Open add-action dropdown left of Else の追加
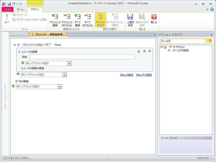The height and width of the screenshot is (162, 216). click(x=65, y=75)
